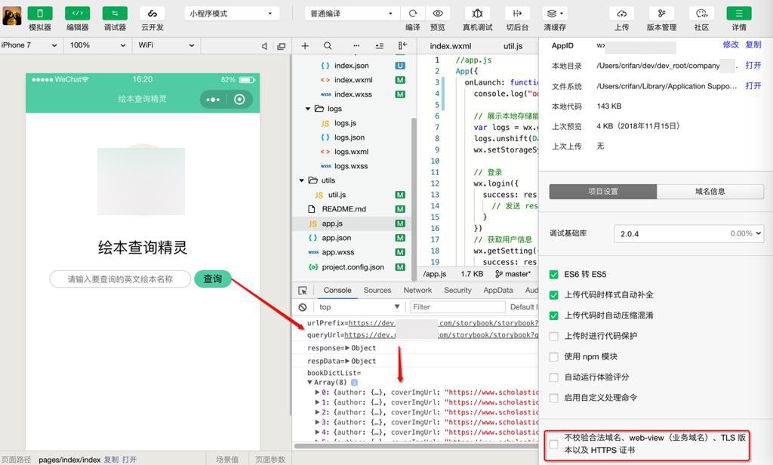Start real-device debugging (真机调试)
Image resolution: width=773 pixels, height=465 pixels.
tap(477, 14)
